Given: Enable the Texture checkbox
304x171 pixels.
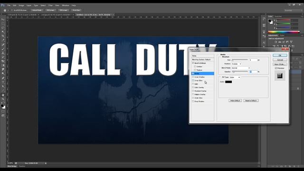Looking at the screenshot, I should (x=195, y=70).
